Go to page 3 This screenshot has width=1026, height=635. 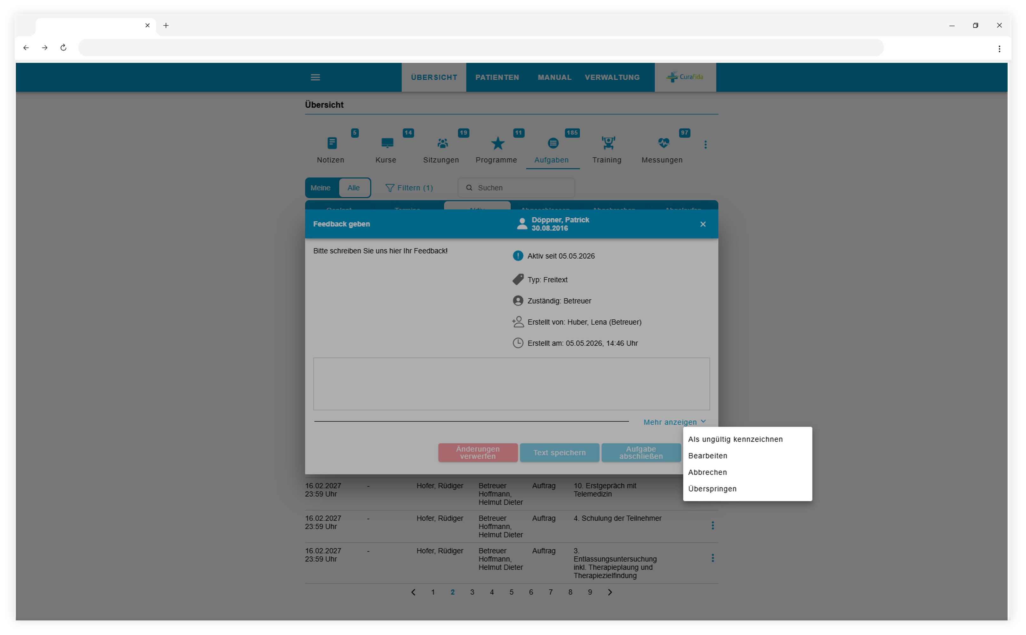pos(472,592)
